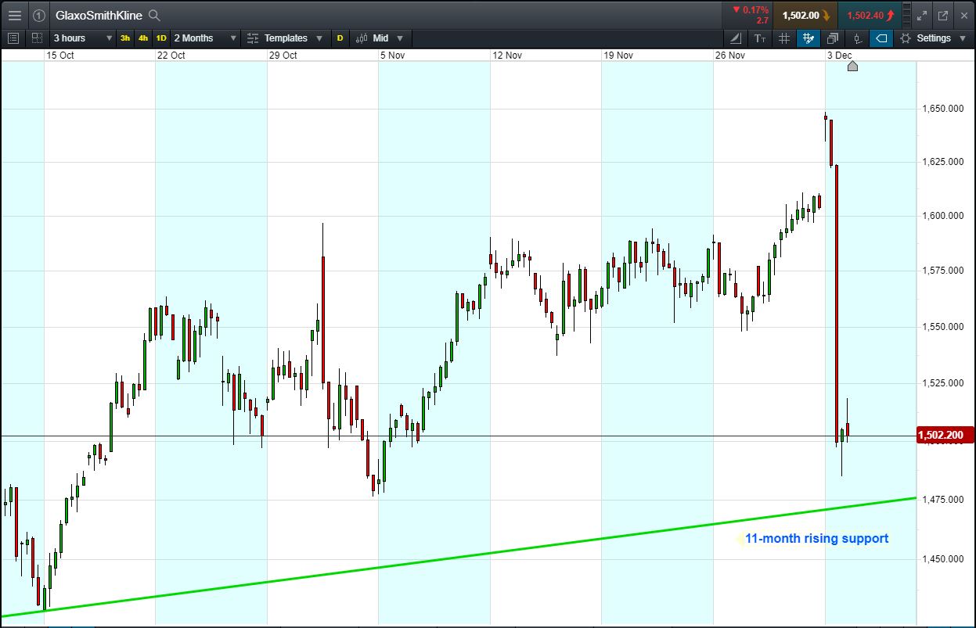
Task: Select the 3h interval shortcut
Action: tap(125, 38)
